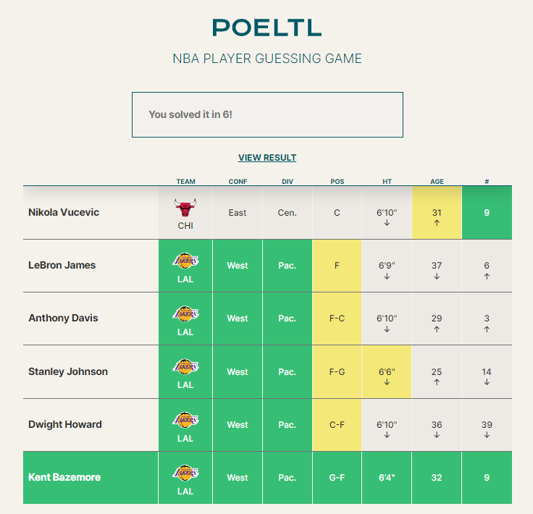Image resolution: width=533 pixels, height=514 pixels.
Task: Click the Lakers logo in LeBron James row
Action: tap(185, 261)
